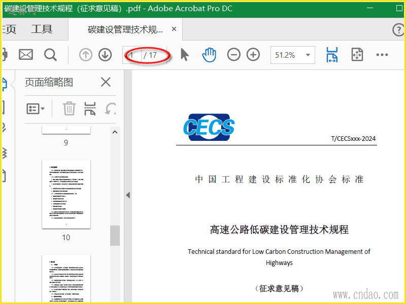Switch to the 工具 tab
Screen dimensions: 406x304
[42, 29]
